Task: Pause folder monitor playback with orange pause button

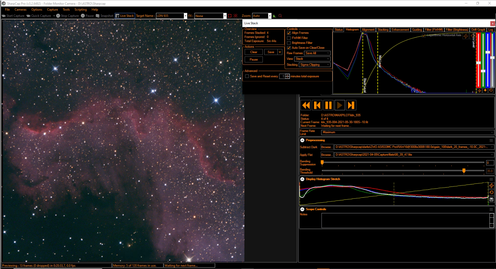Action: coord(328,105)
